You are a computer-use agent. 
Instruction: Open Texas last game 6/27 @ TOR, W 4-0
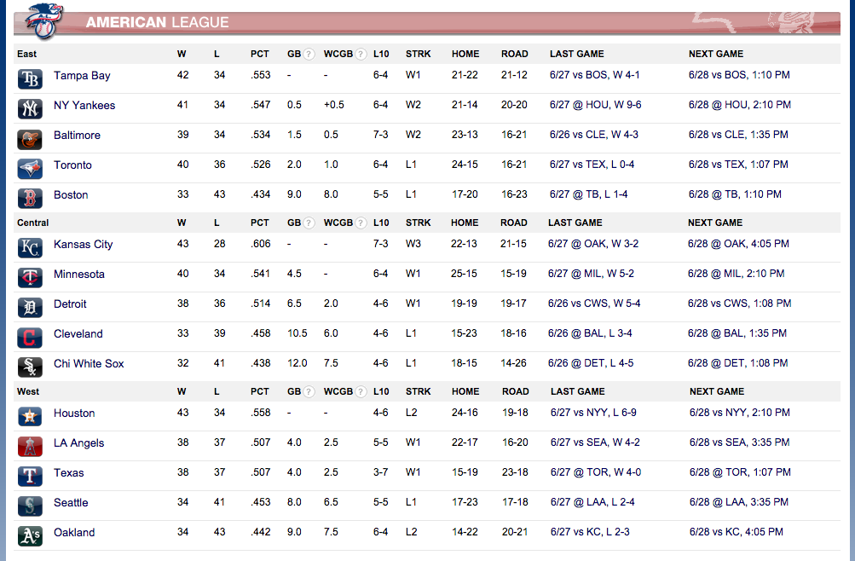click(x=596, y=472)
